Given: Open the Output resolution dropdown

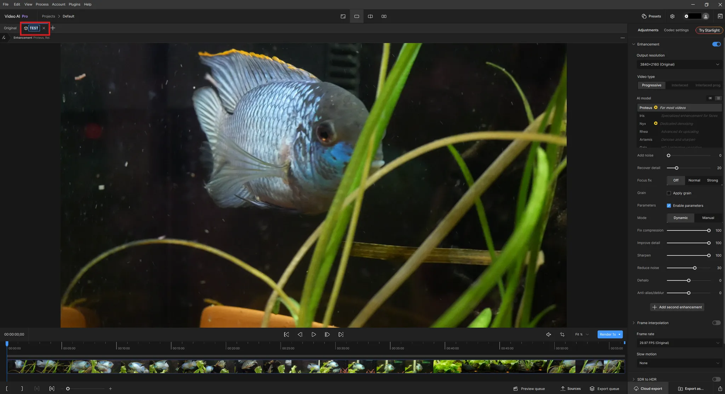Looking at the screenshot, I should (x=679, y=64).
